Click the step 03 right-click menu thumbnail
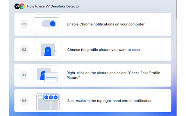186x116 pixels. [x=47, y=75]
